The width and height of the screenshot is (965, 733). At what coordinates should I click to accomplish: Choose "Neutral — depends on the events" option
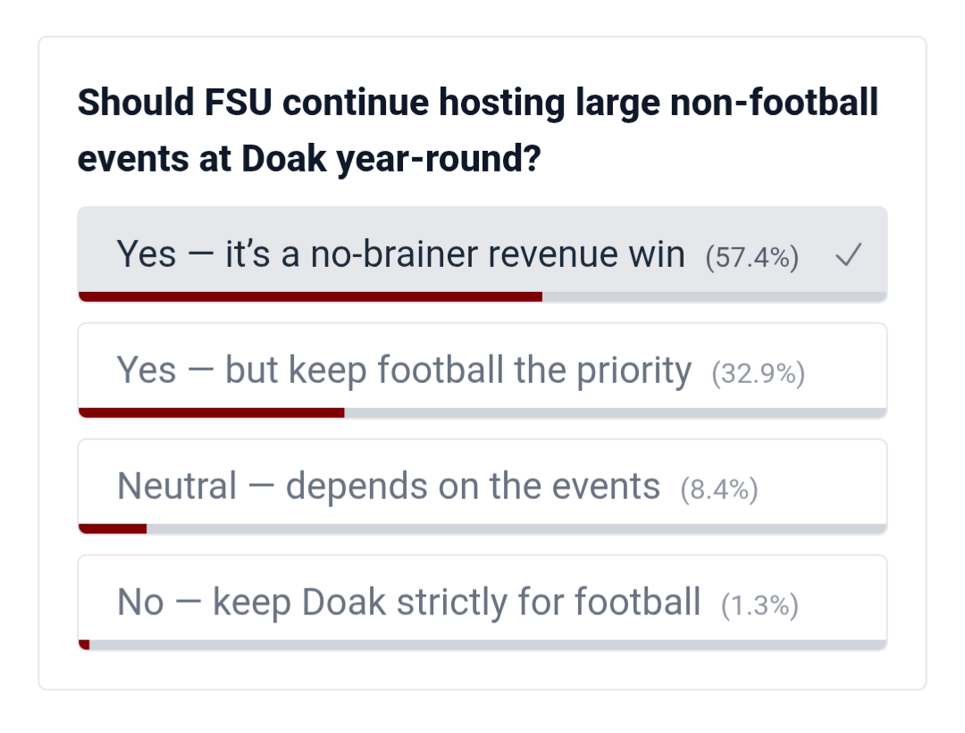[x=389, y=487]
